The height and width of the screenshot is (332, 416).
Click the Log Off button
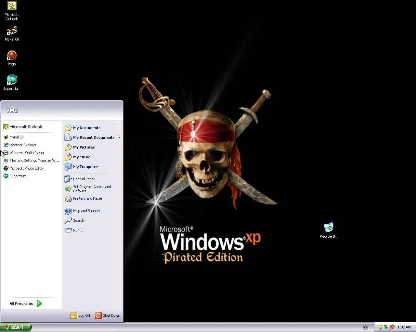[x=81, y=315]
